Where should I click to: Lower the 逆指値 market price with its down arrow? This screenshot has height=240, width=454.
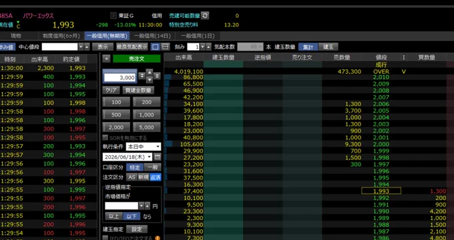click(142, 206)
